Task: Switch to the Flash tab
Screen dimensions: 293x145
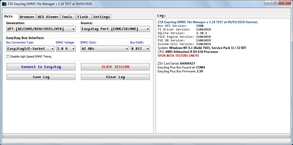Action: pyautogui.click(x=83, y=17)
